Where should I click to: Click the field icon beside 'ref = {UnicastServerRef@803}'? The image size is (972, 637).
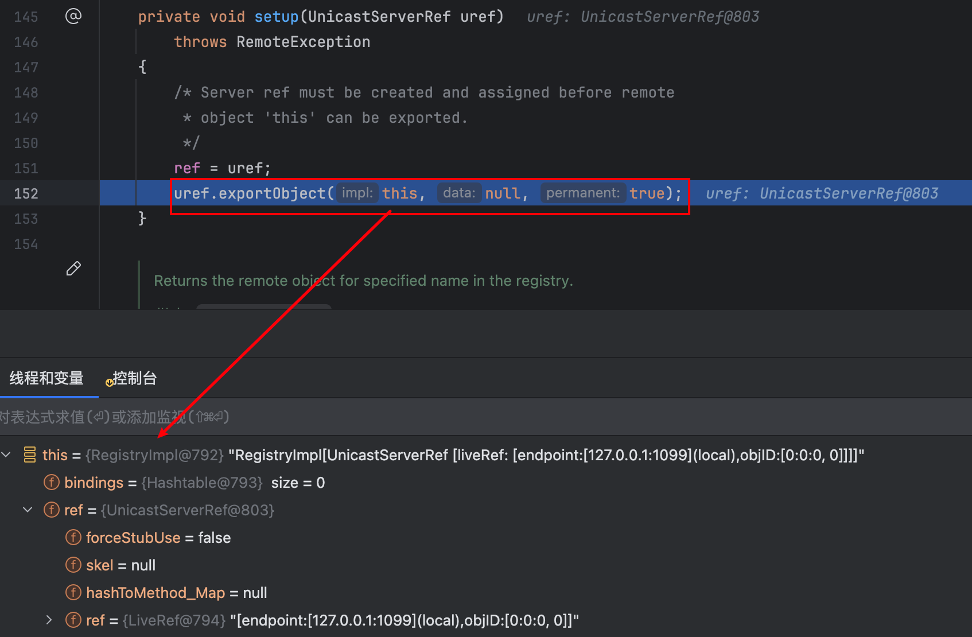[52, 510]
